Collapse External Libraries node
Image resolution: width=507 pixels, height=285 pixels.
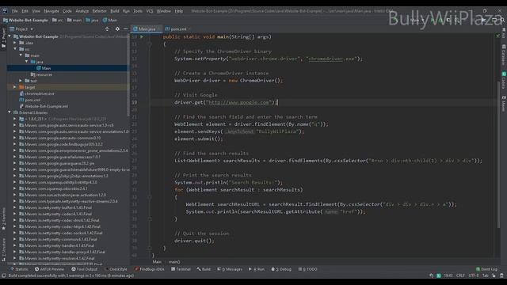click(x=10, y=112)
